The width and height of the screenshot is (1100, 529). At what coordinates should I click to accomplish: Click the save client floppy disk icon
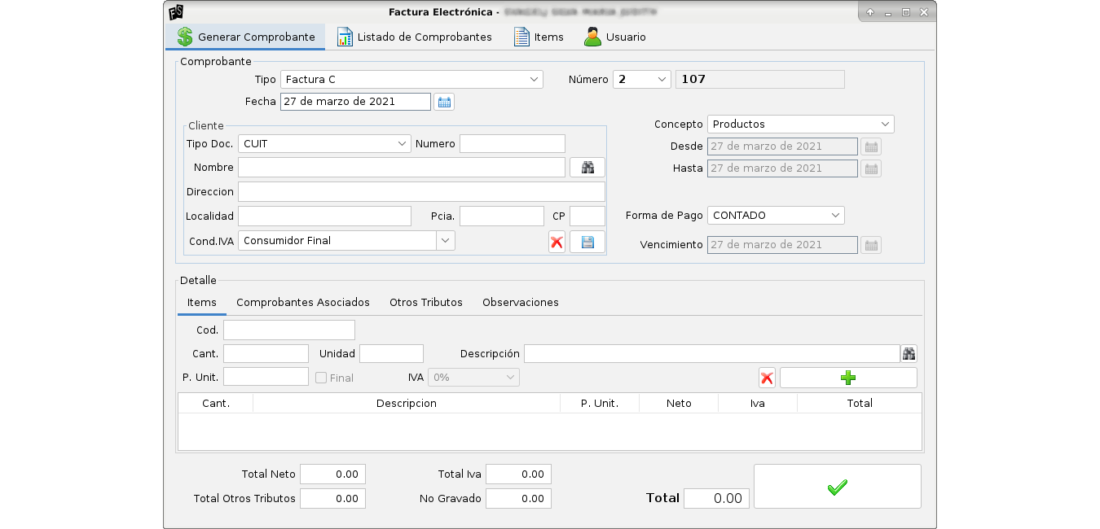(x=587, y=242)
